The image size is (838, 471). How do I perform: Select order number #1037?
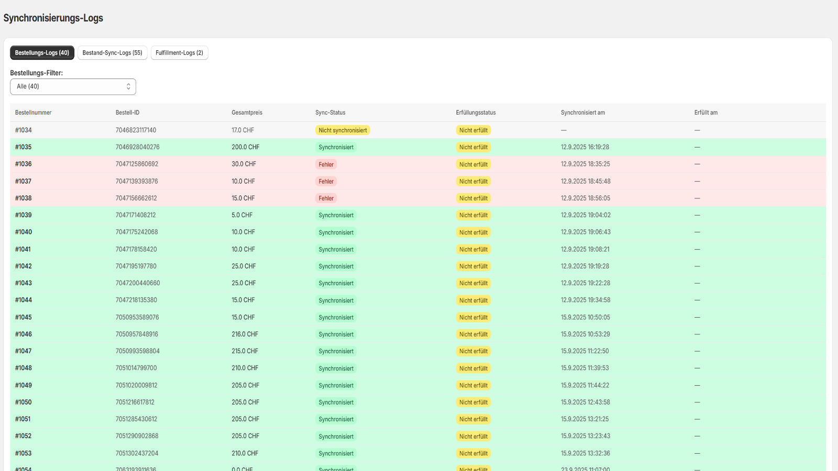point(24,181)
